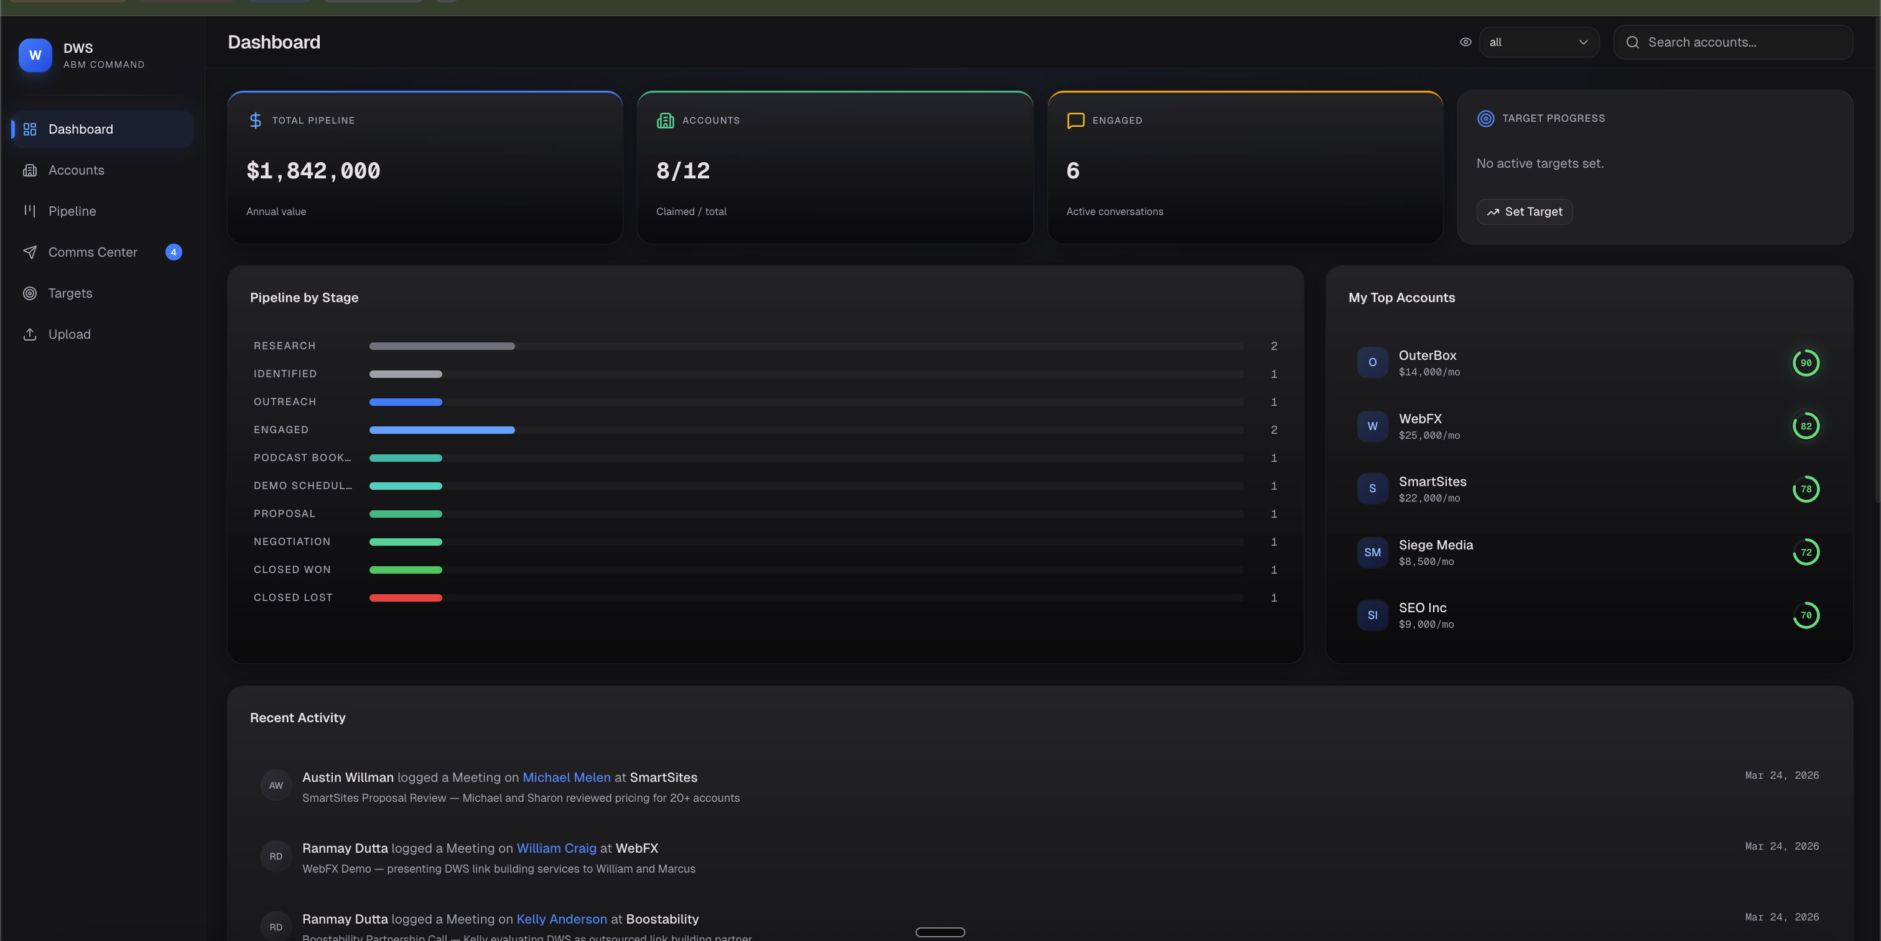Viewport: 1881px width, 941px height.
Task: Open the Accounts building icon
Action: (30, 170)
